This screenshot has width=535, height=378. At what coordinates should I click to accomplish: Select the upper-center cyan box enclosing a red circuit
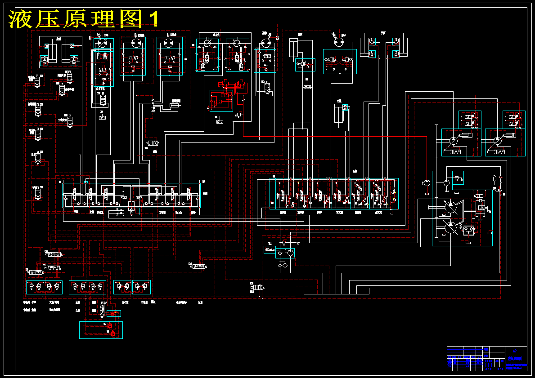point(221,101)
